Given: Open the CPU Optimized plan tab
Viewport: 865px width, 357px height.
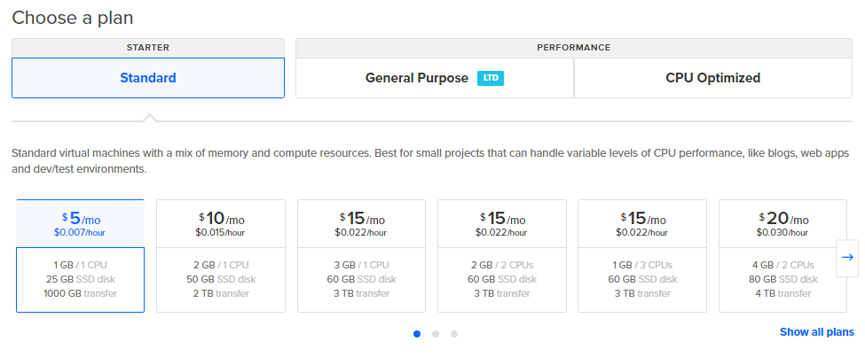Looking at the screenshot, I should coord(712,78).
